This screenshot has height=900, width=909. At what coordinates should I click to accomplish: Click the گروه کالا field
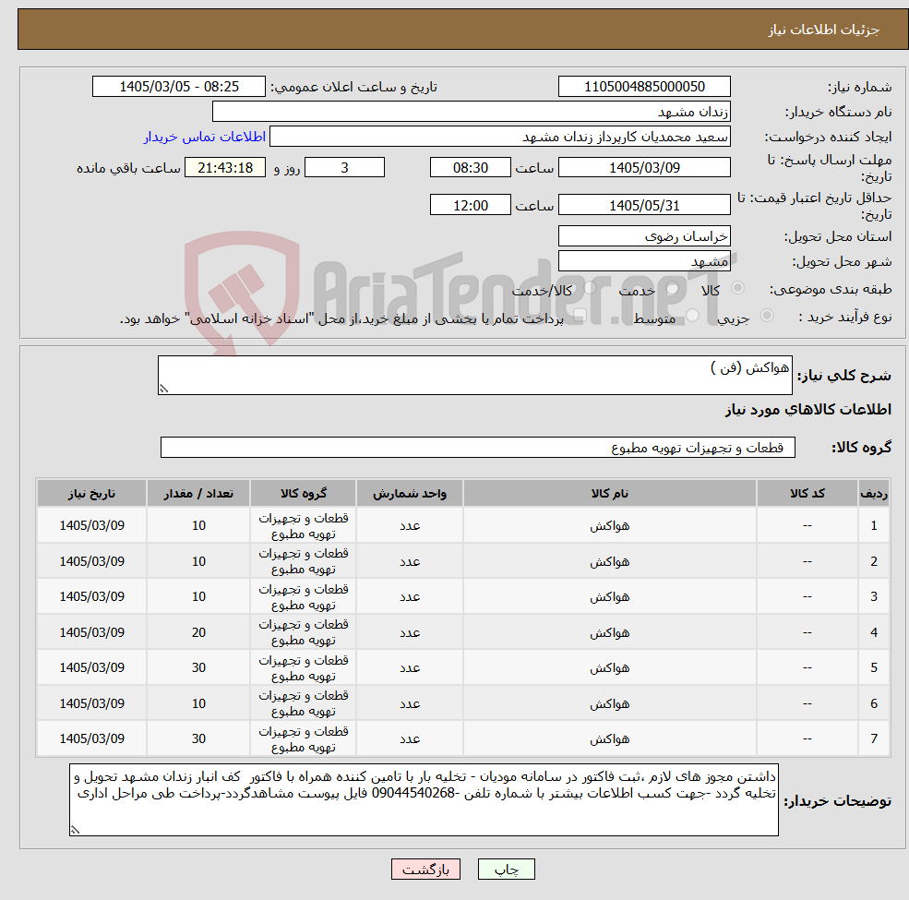point(478,448)
